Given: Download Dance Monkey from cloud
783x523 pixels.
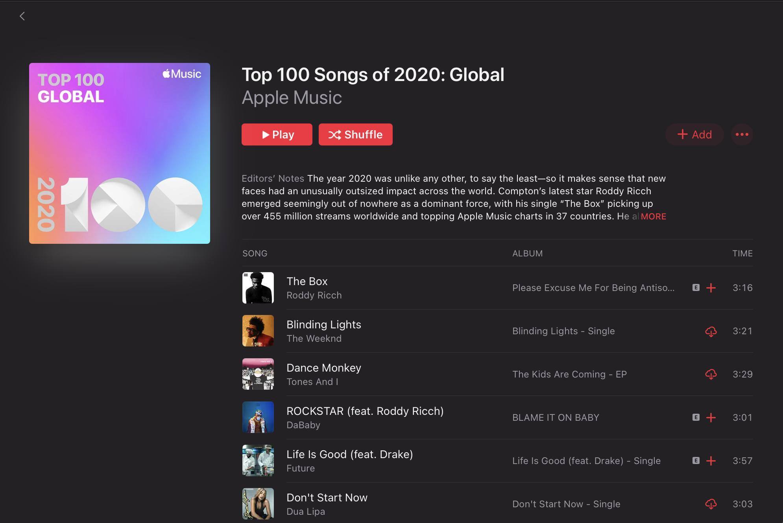Looking at the screenshot, I should [711, 375].
